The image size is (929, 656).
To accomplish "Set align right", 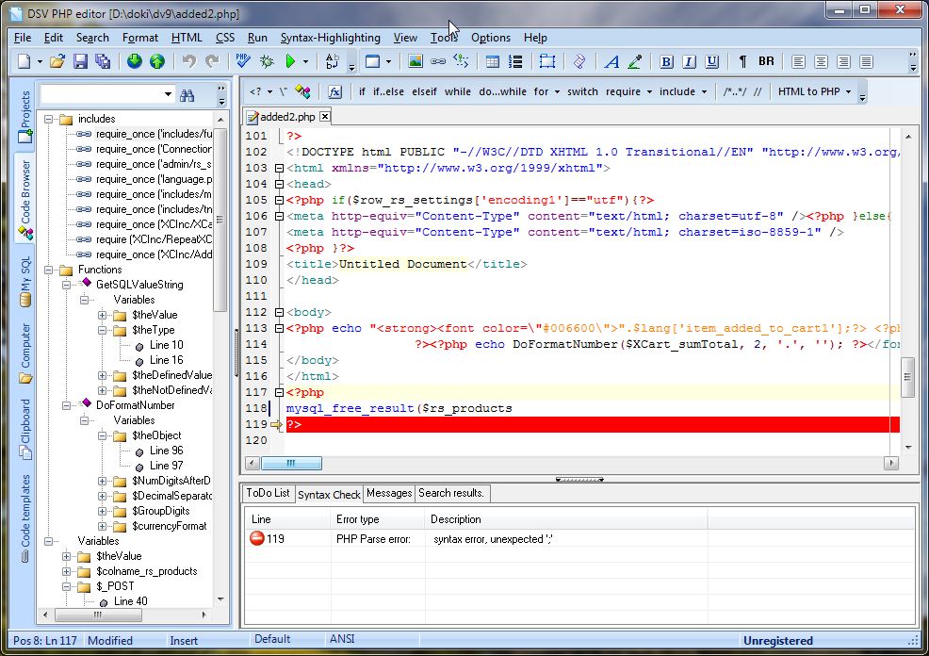I will click(x=843, y=61).
